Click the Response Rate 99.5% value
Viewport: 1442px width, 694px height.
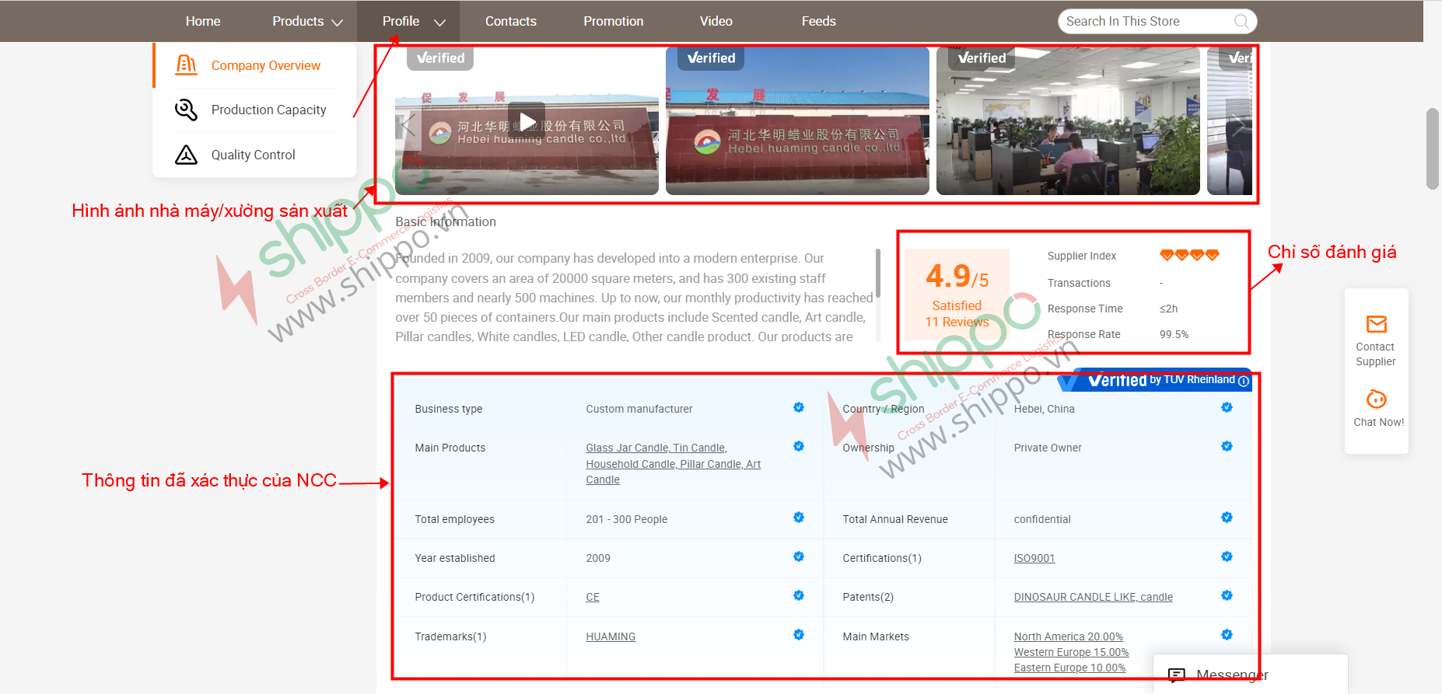tap(1174, 334)
